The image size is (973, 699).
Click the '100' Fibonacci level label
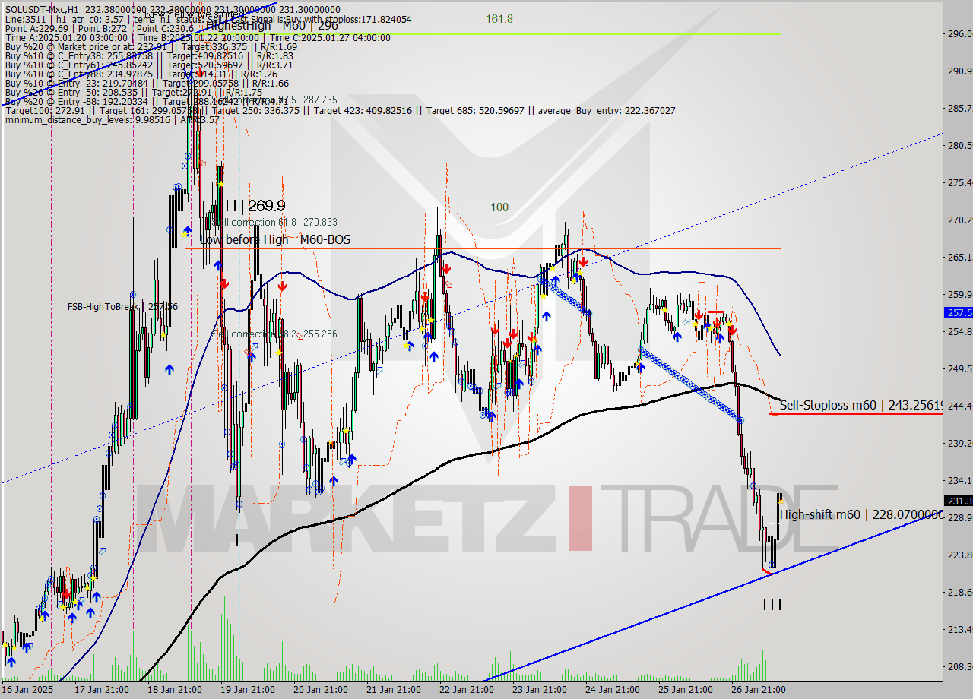tap(499, 207)
